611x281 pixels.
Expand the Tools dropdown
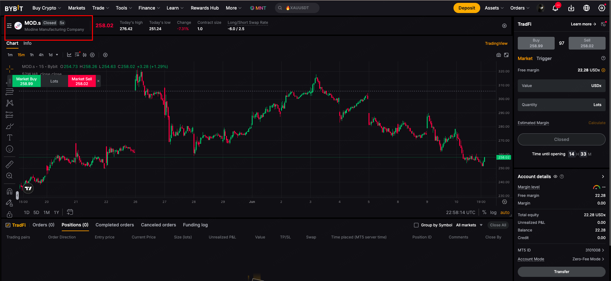point(124,8)
